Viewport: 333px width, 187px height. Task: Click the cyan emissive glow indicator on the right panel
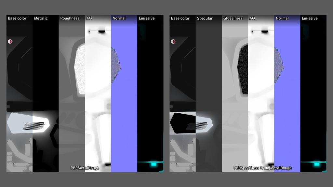point(316,164)
